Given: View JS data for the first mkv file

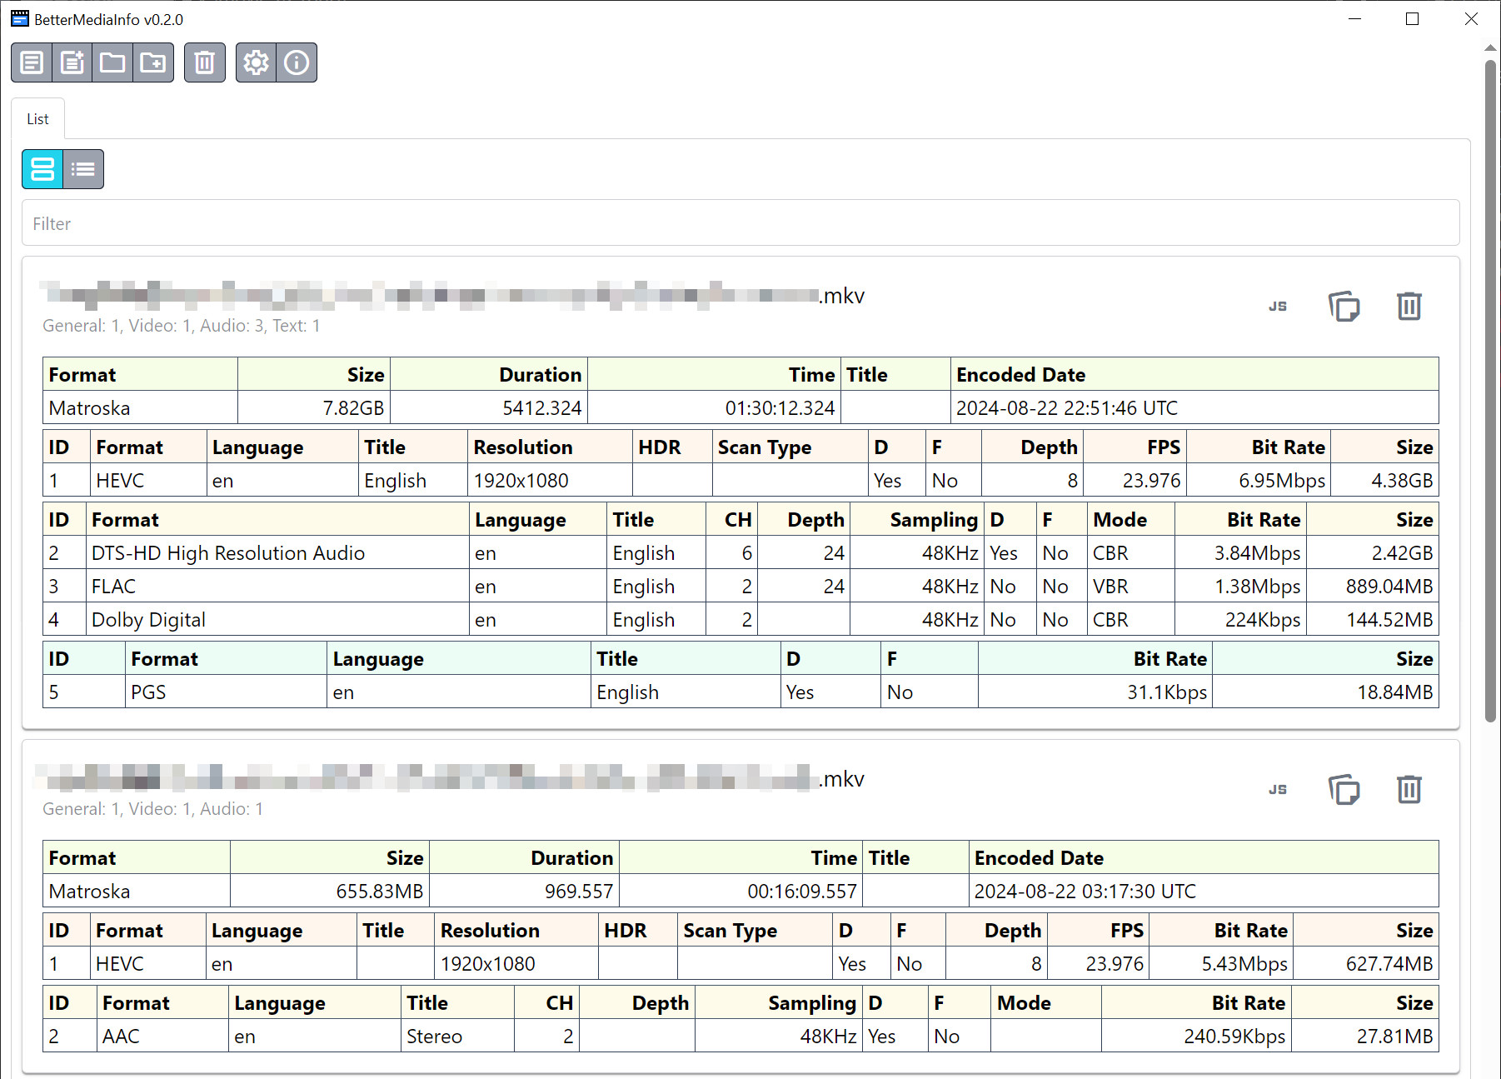Looking at the screenshot, I should coord(1277,307).
